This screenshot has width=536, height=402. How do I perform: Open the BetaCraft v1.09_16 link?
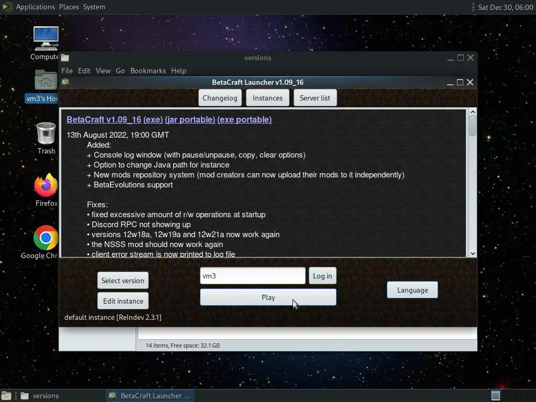[104, 120]
